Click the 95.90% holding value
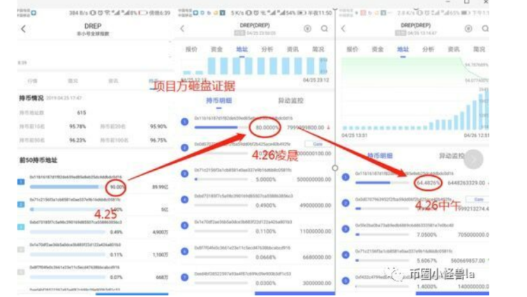 point(158,126)
